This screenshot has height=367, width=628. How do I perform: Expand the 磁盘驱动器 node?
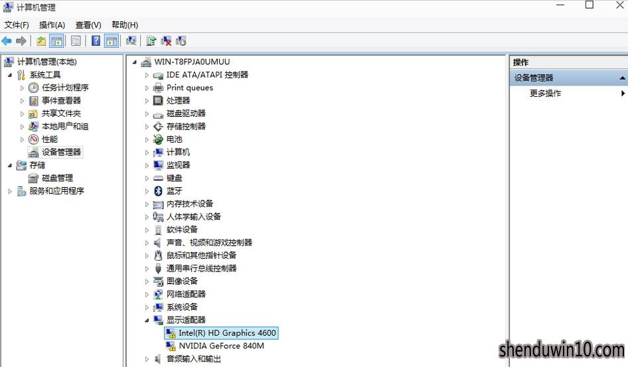click(x=147, y=113)
